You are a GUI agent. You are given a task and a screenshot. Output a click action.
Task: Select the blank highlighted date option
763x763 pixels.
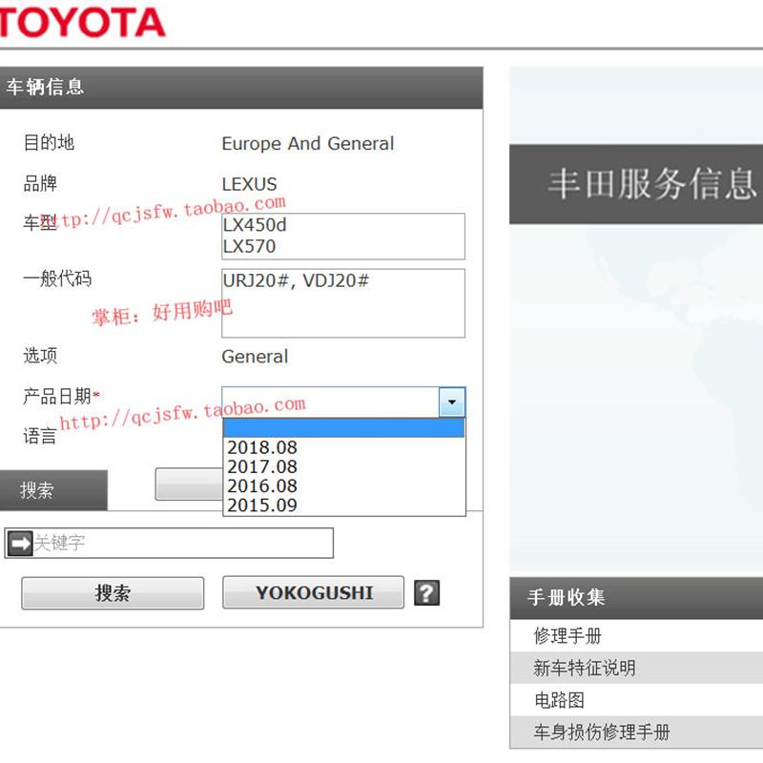coord(343,428)
